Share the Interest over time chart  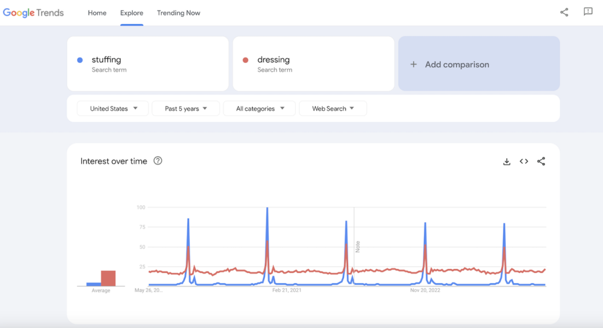(x=541, y=162)
